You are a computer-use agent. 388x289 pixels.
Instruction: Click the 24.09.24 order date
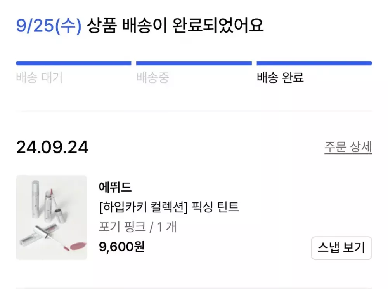[52, 148]
